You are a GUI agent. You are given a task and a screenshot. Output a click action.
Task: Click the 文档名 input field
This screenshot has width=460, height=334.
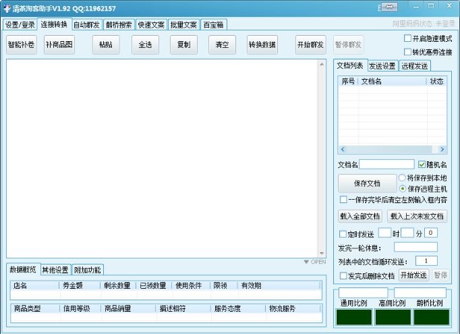click(x=386, y=164)
